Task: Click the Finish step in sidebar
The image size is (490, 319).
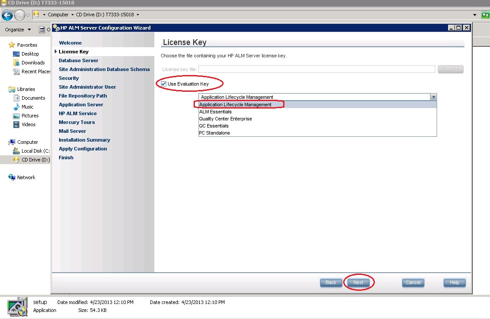Action: [x=66, y=158]
